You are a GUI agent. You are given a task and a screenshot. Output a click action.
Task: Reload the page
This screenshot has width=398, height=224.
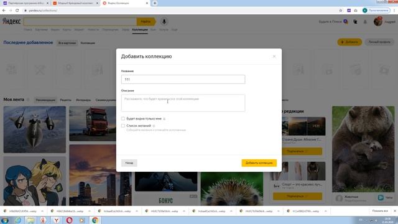[x=17, y=11]
